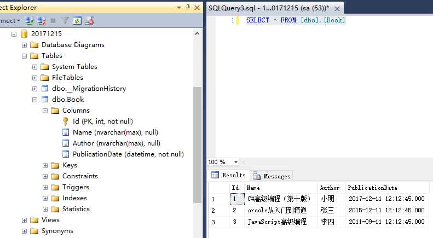Expand the Synonyms folder
Viewport: 433px width, 238px height.
click(x=24, y=231)
